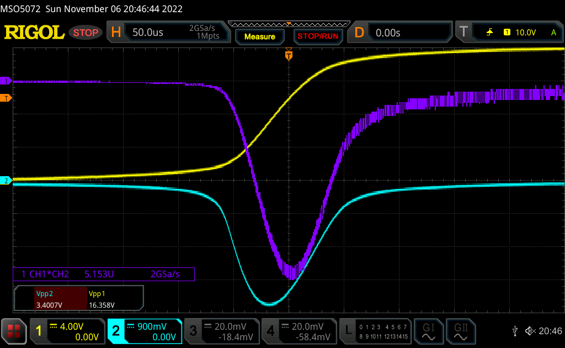Open logic analyzer L digital channels panel

click(375, 331)
